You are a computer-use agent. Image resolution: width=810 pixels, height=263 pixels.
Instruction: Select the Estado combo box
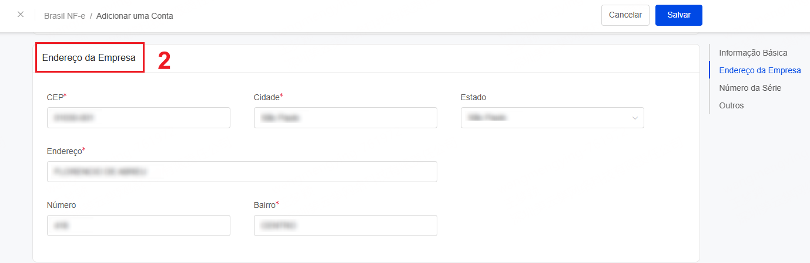click(553, 118)
